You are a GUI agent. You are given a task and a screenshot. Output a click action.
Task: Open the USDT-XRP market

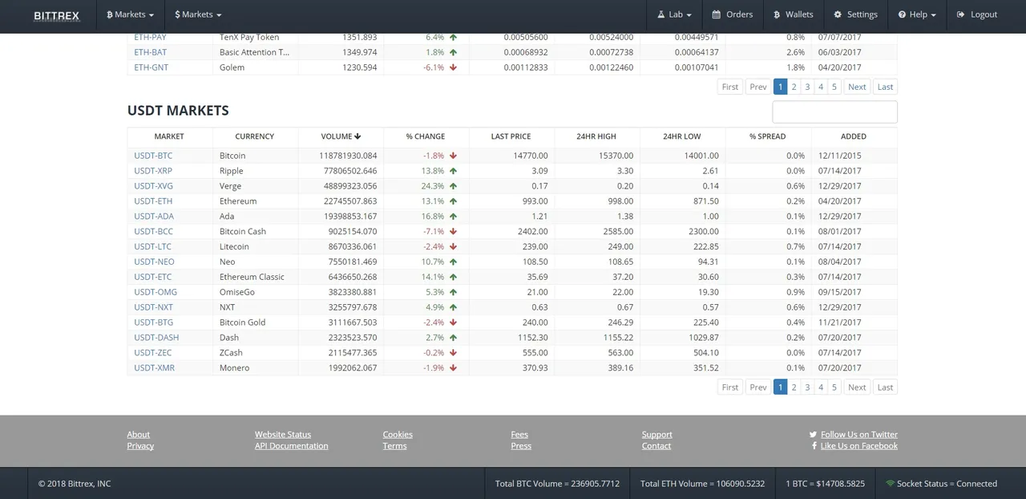point(153,171)
